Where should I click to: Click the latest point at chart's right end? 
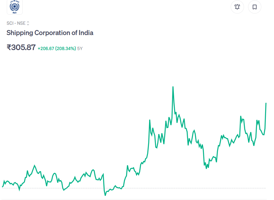tap(266, 103)
